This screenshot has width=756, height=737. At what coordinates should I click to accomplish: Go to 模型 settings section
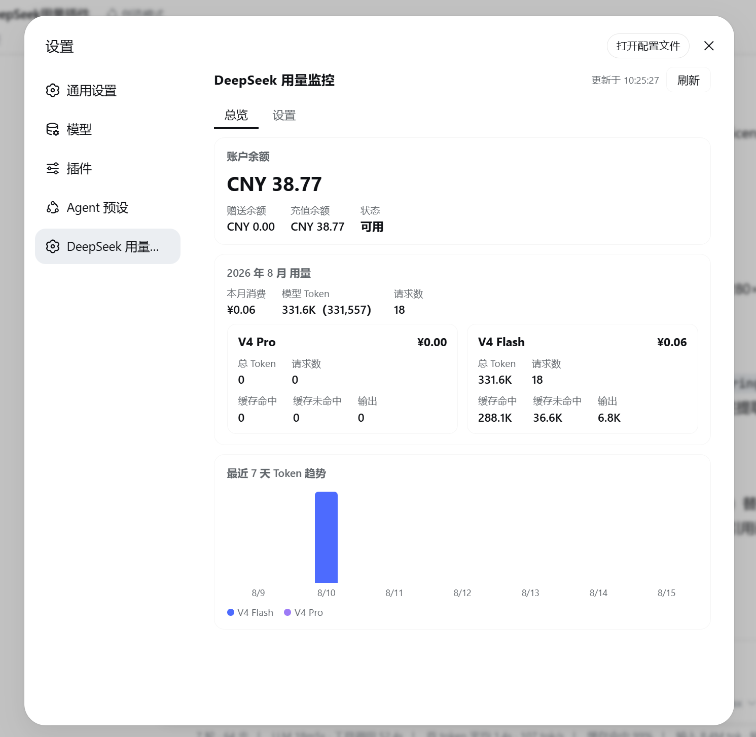click(107, 129)
